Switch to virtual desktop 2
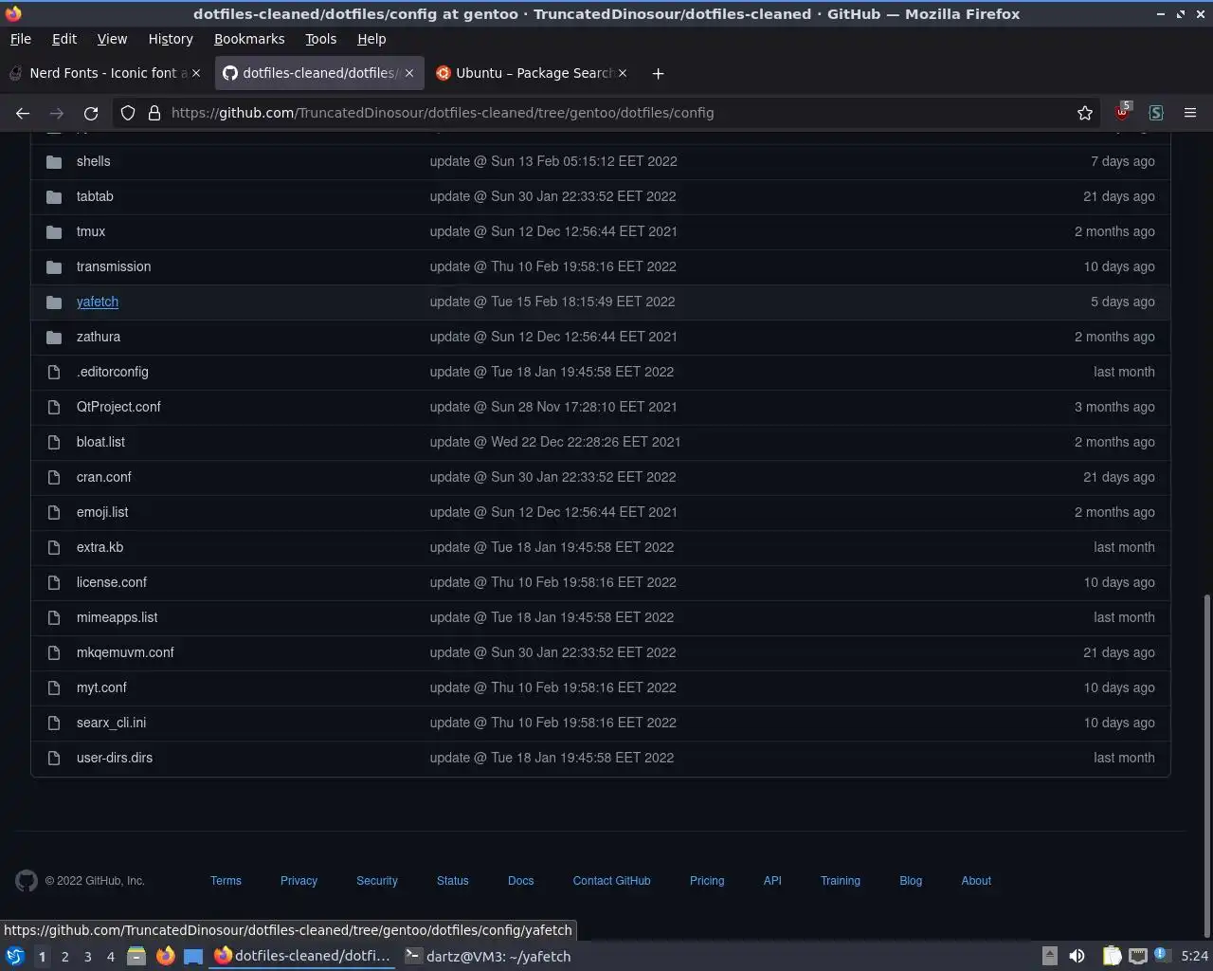This screenshot has height=971, width=1213. (64, 957)
